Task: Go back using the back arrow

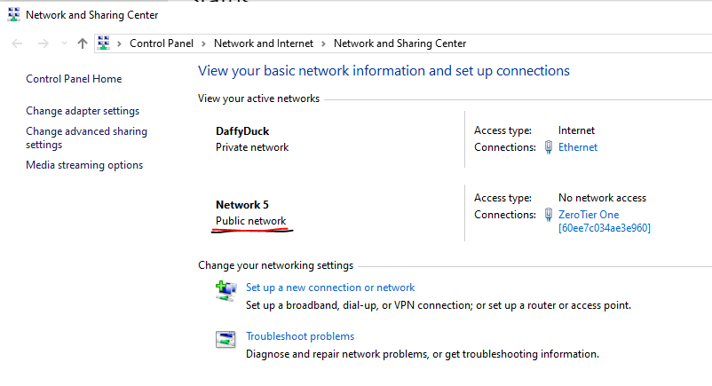Action: pos(18,43)
